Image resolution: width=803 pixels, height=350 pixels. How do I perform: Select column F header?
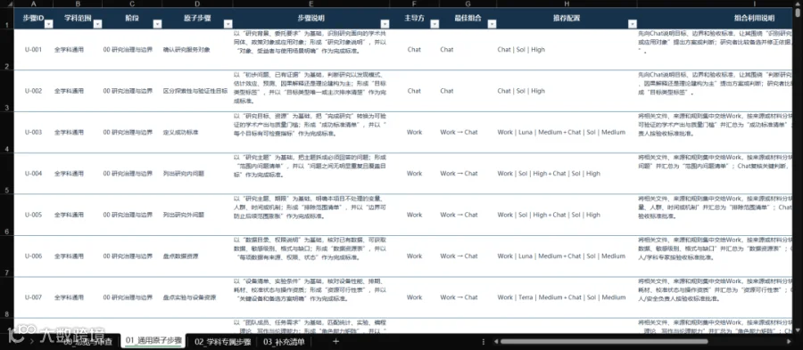pos(414,4)
